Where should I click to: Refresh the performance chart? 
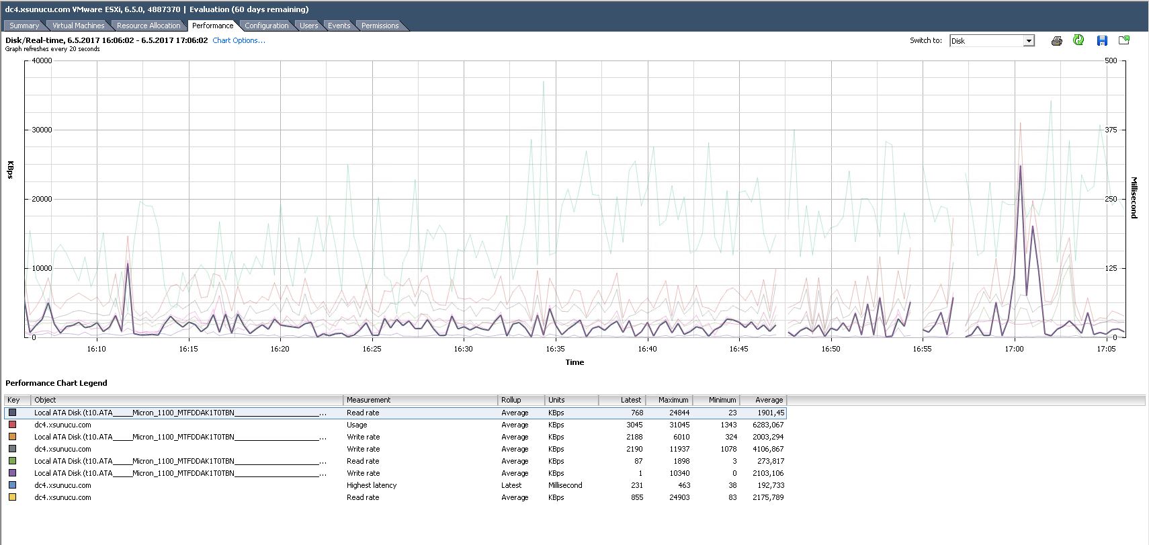click(x=1078, y=40)
